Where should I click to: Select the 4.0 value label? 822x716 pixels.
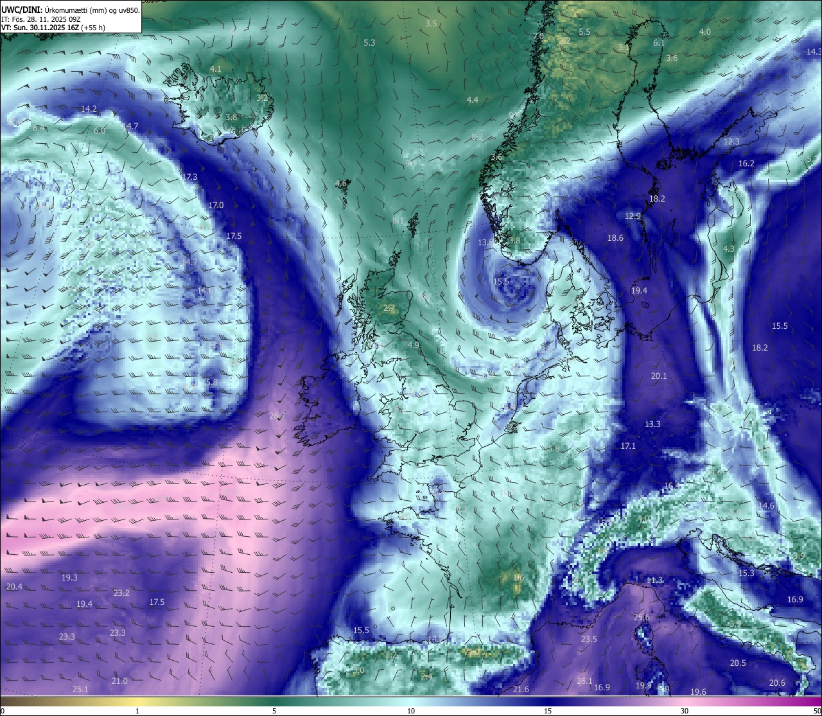click(705, 32)
